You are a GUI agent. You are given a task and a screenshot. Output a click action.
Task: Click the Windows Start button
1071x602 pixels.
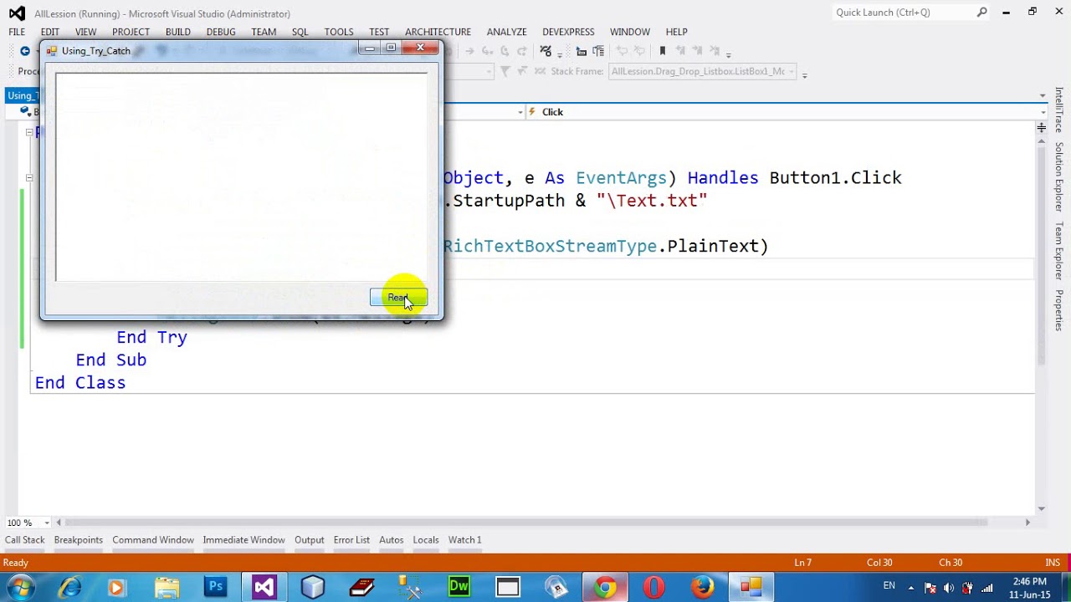[18, 587]
